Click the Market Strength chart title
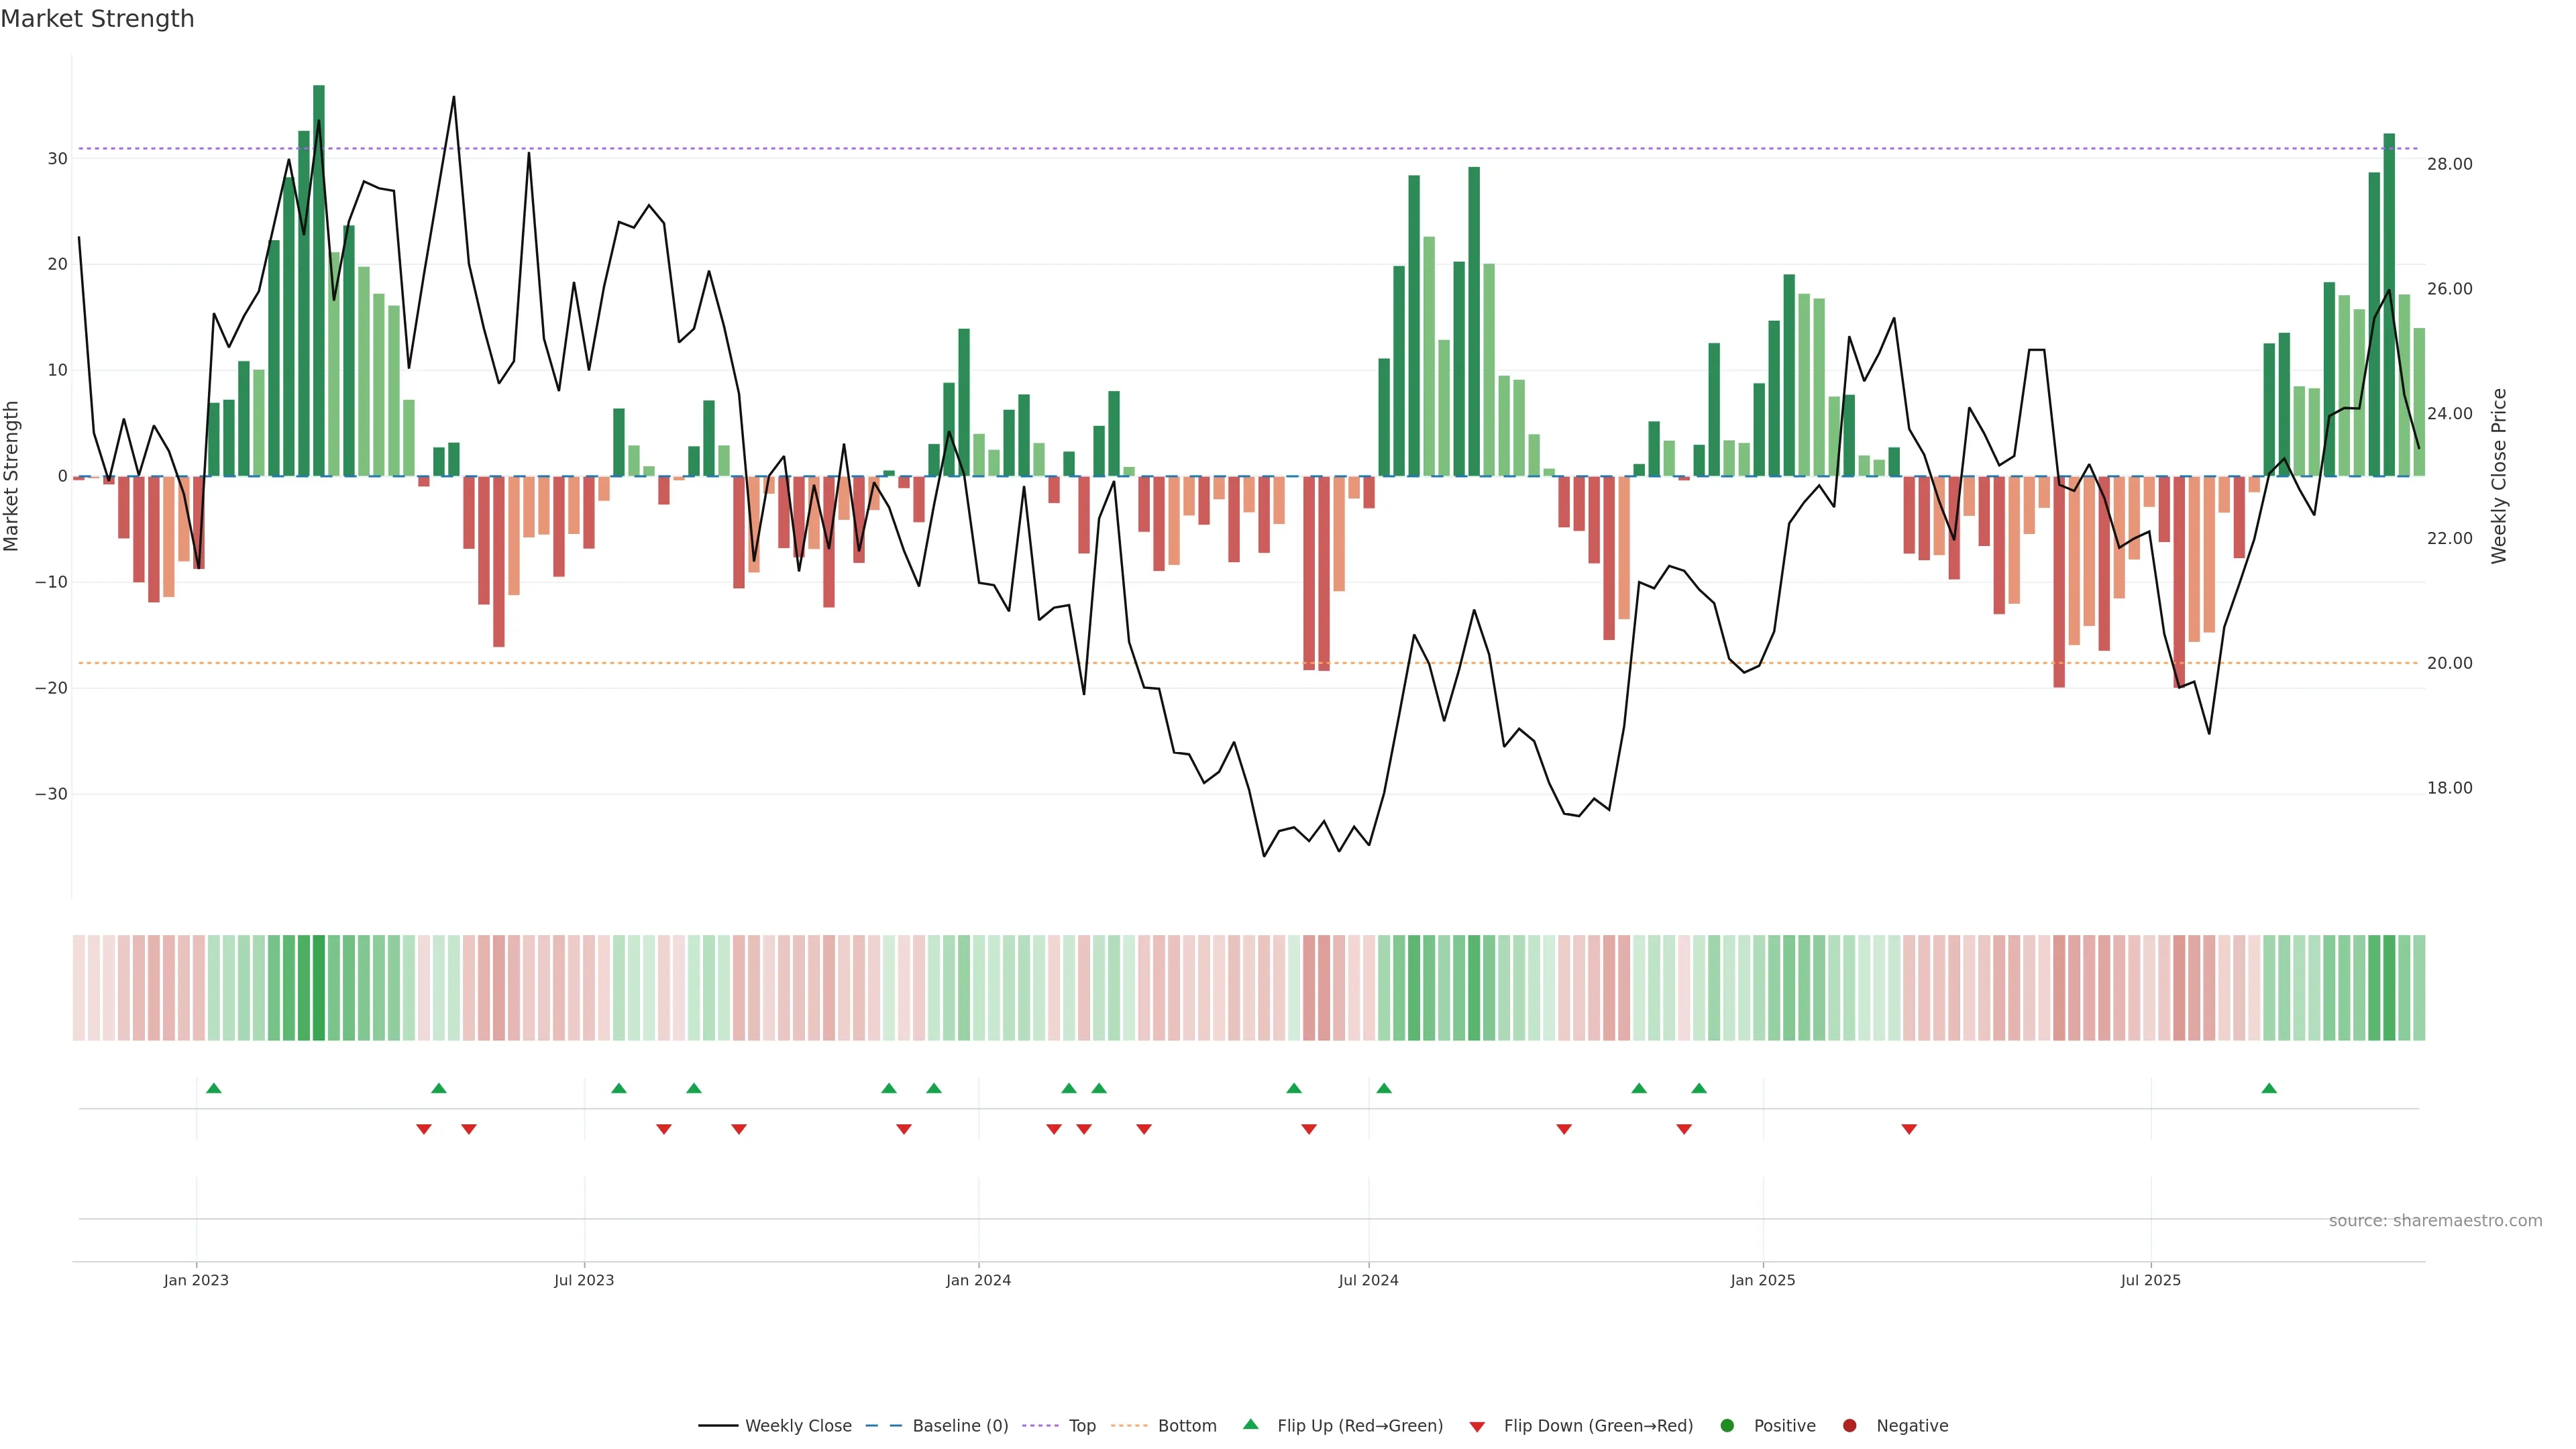2576x1449 pixels. (x=97, y=19)
